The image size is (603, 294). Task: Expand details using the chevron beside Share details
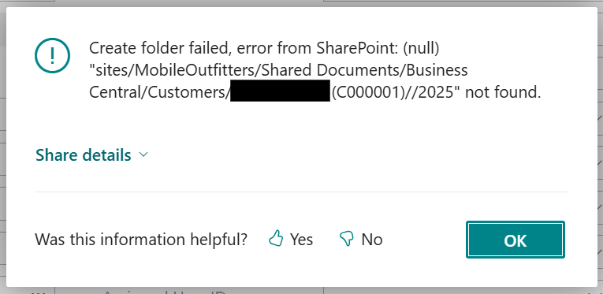pos(143,154)
